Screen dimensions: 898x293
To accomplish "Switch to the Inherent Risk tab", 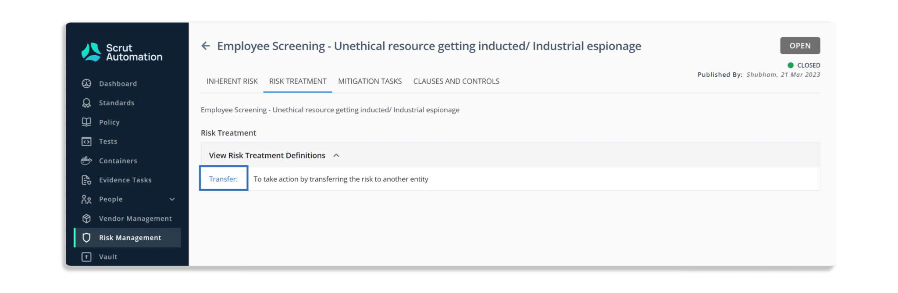I will tap(232, 81).
